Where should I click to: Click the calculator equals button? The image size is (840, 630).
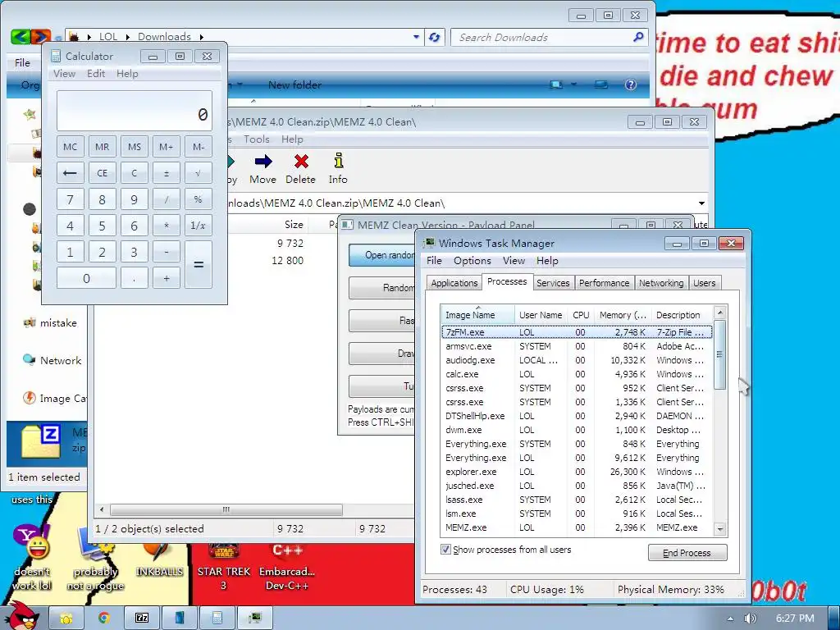click(x=199, y=265)
